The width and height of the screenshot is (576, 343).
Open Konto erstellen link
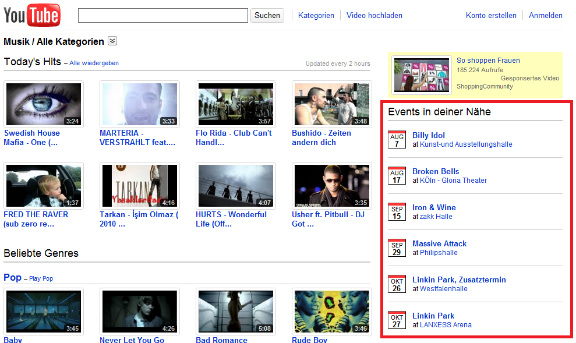pos(491,15)
